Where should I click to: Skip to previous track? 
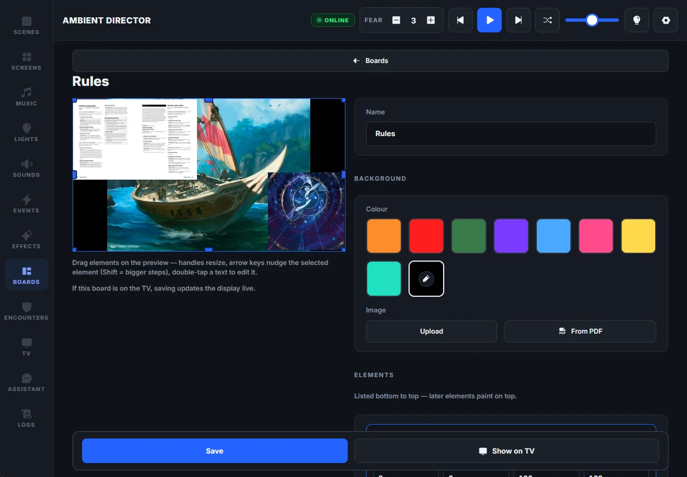[460, 20]
